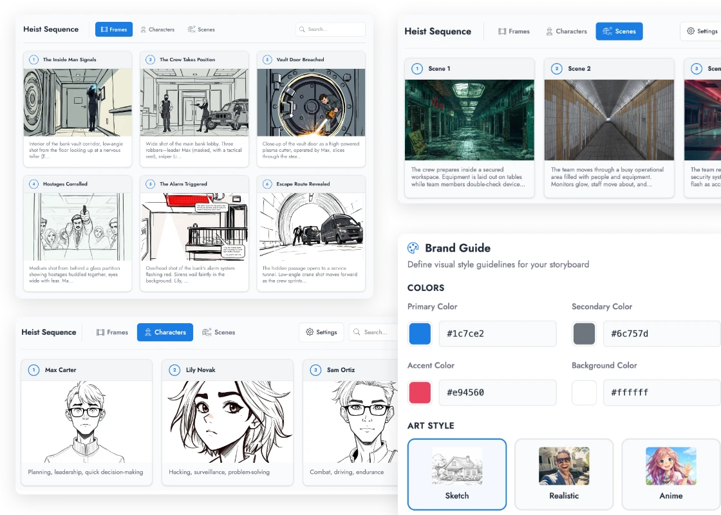
Task: Click the Brand Guide palette icon
Action: pos(414,248)
